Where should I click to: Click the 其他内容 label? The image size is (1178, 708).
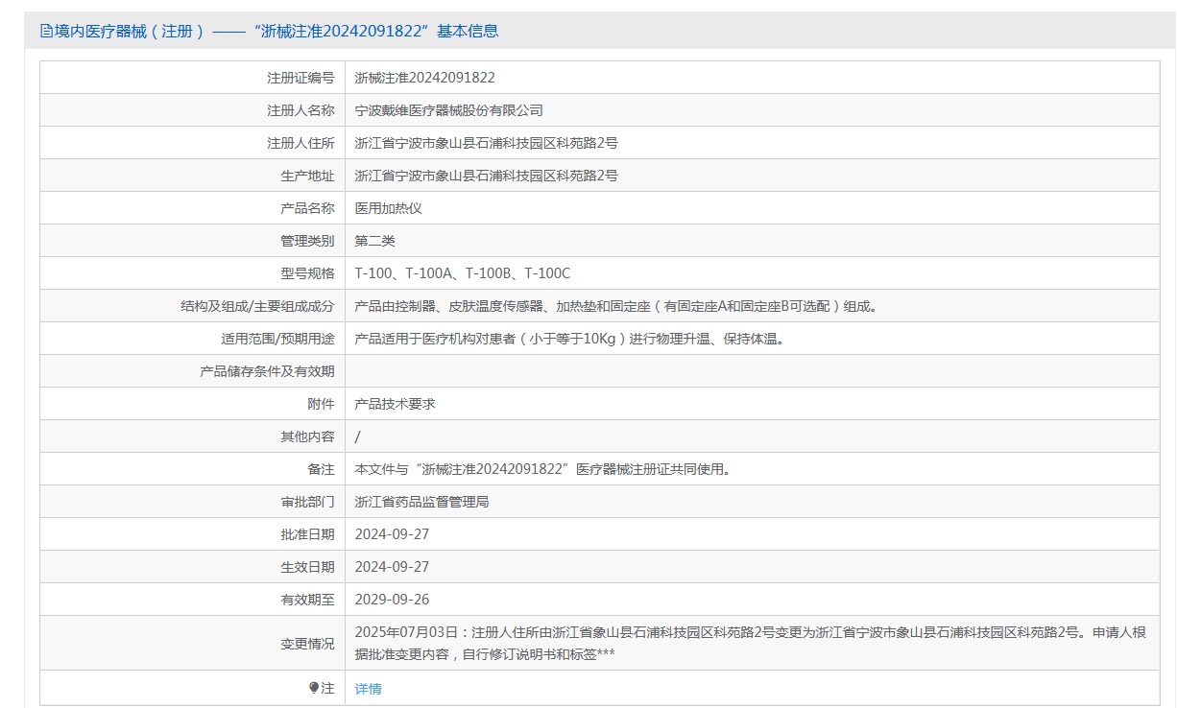pos(307,437)
